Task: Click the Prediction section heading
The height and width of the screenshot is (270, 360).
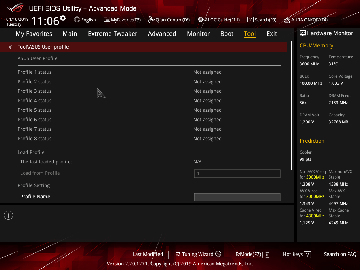Action: click(x=312, y=141)
